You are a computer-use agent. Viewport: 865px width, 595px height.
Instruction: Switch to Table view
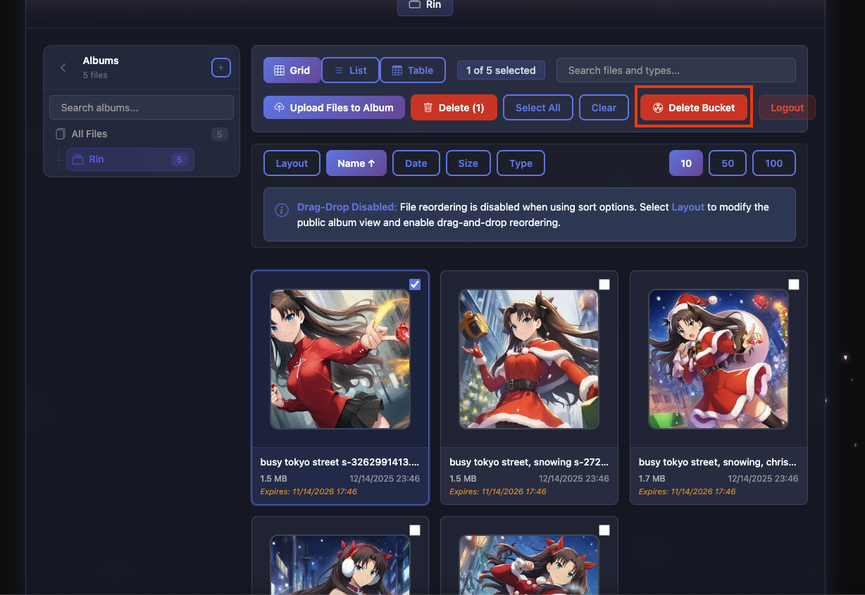(413, 70)
